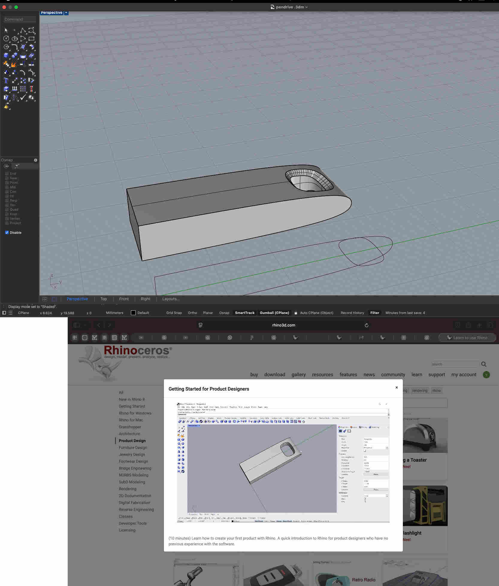
Task: Open the pendrive .3dm title dropdown
Action: [x=306, y=7]
